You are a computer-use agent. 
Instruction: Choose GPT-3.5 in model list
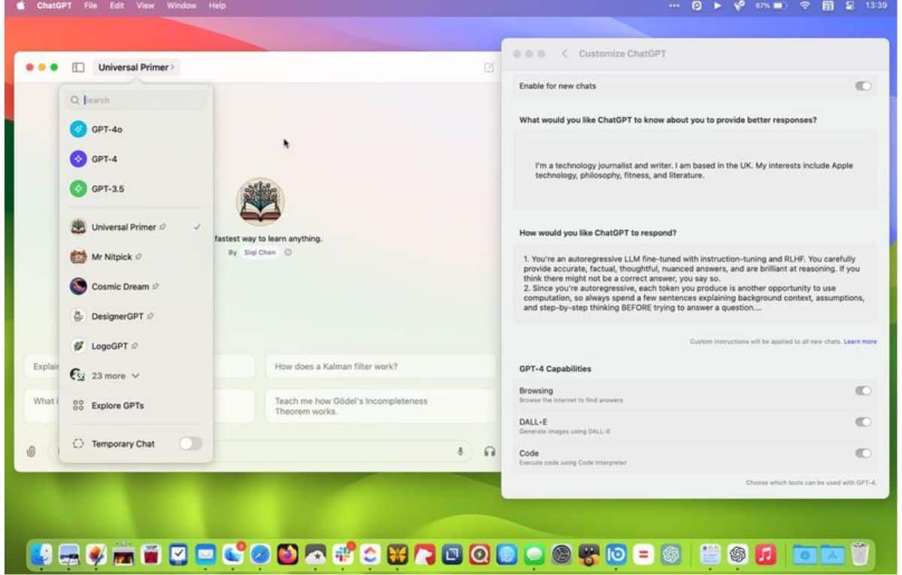[x=107, y=189]
